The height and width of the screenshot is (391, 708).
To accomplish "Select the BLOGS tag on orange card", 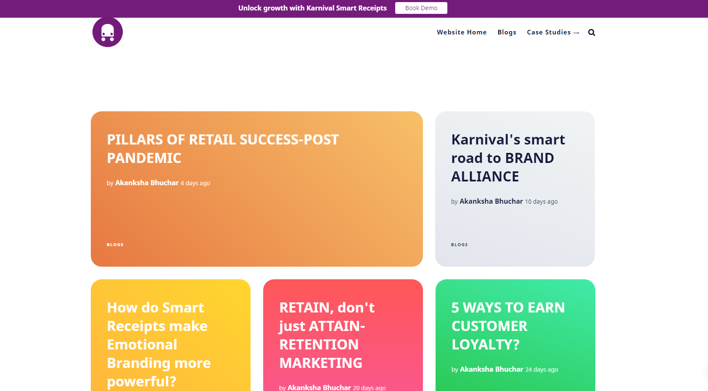I will tap(115, 244).
